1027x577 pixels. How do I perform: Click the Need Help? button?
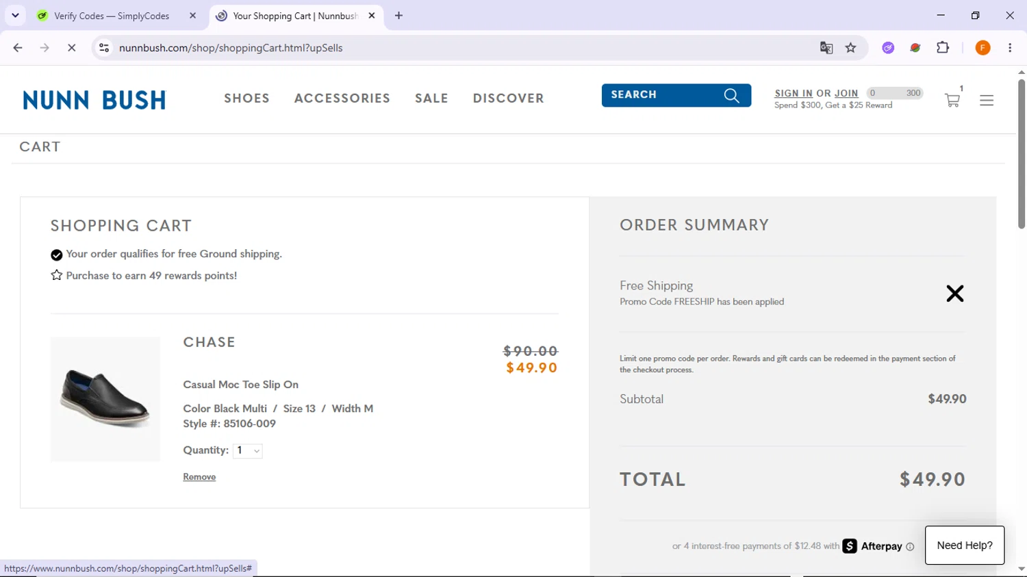(x=965, y=546)
